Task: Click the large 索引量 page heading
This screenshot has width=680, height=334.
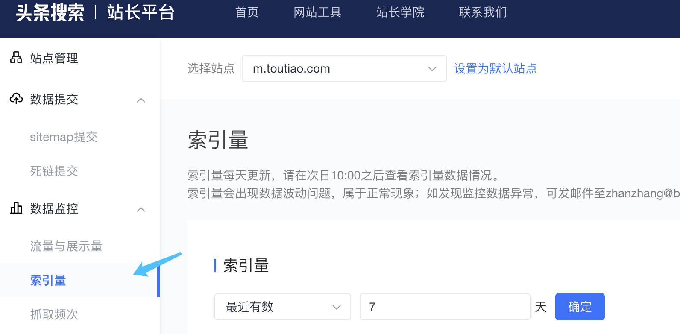Action: (218, 140)
